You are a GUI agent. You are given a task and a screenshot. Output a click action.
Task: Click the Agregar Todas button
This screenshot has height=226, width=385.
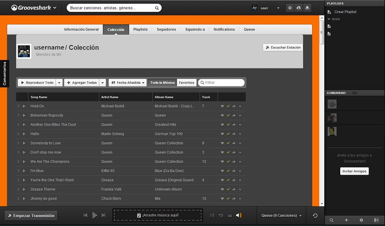pyautogui.click(x=82, y=83)
